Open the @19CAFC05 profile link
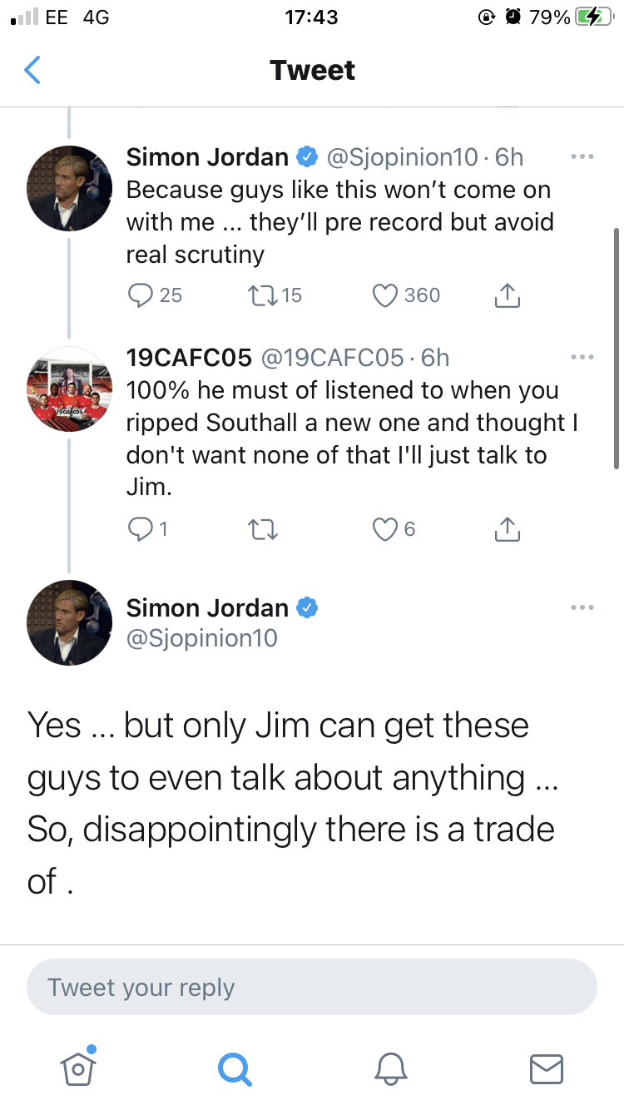Viewport: 624px width, 1110px height. pos(334,358)
